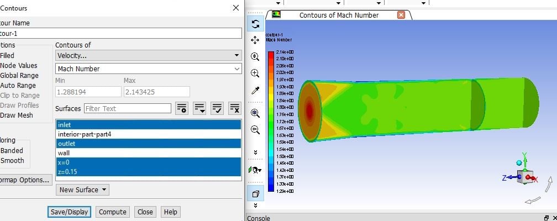
Task: Click the Help button
Action: pos(171,212)
